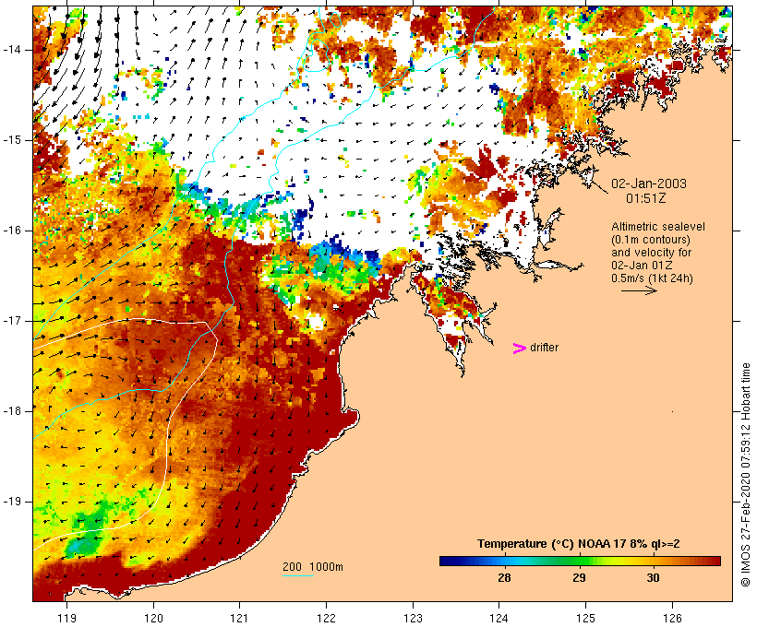Click the longitude axis label '122'

click(x=326, y=618)
